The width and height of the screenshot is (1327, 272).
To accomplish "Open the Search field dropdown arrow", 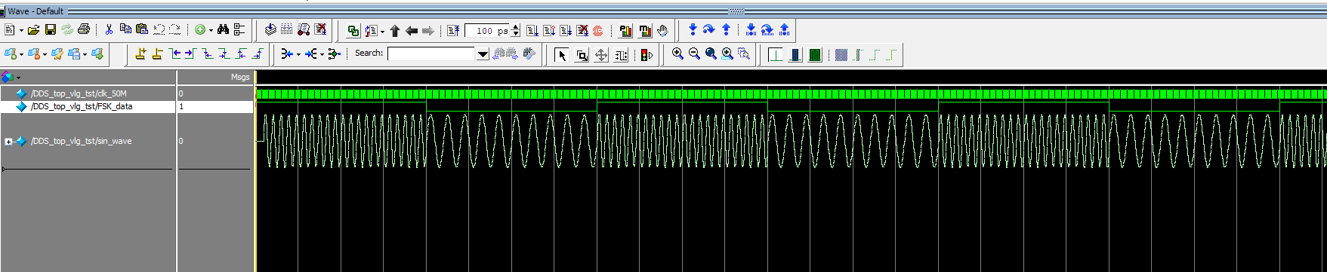I will point(483,53).
